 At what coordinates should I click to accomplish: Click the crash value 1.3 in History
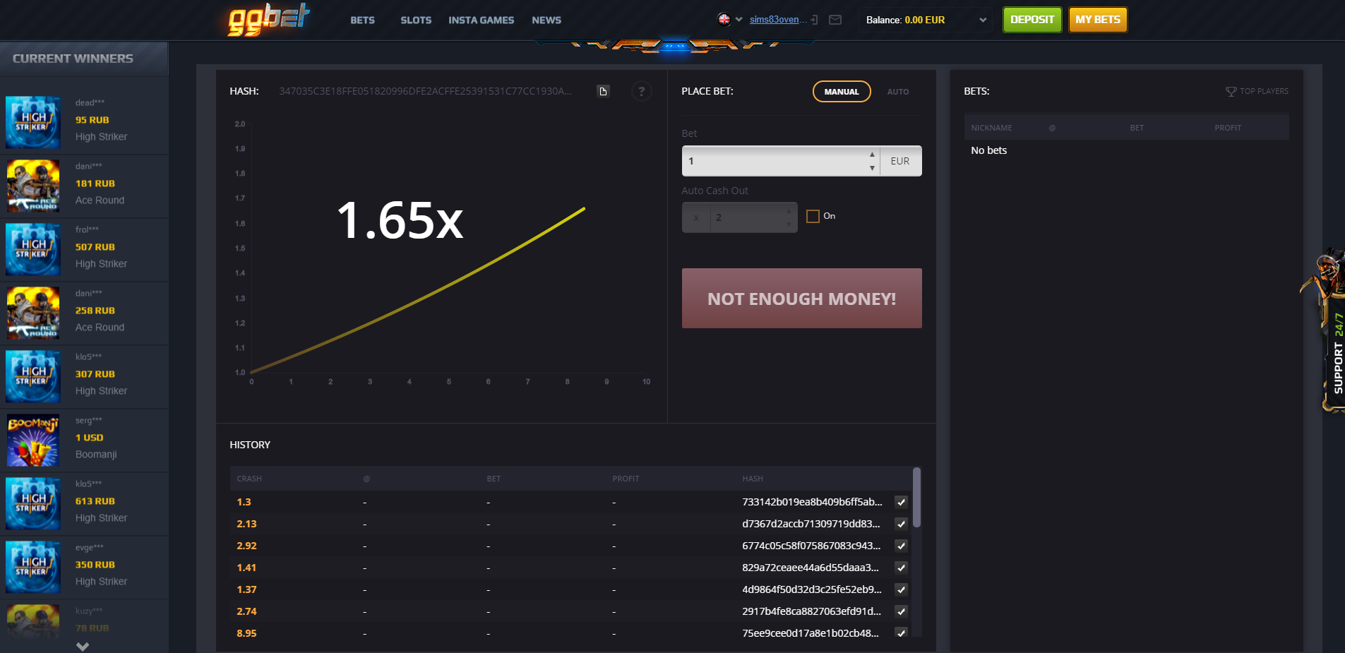(x=244, y=502)
